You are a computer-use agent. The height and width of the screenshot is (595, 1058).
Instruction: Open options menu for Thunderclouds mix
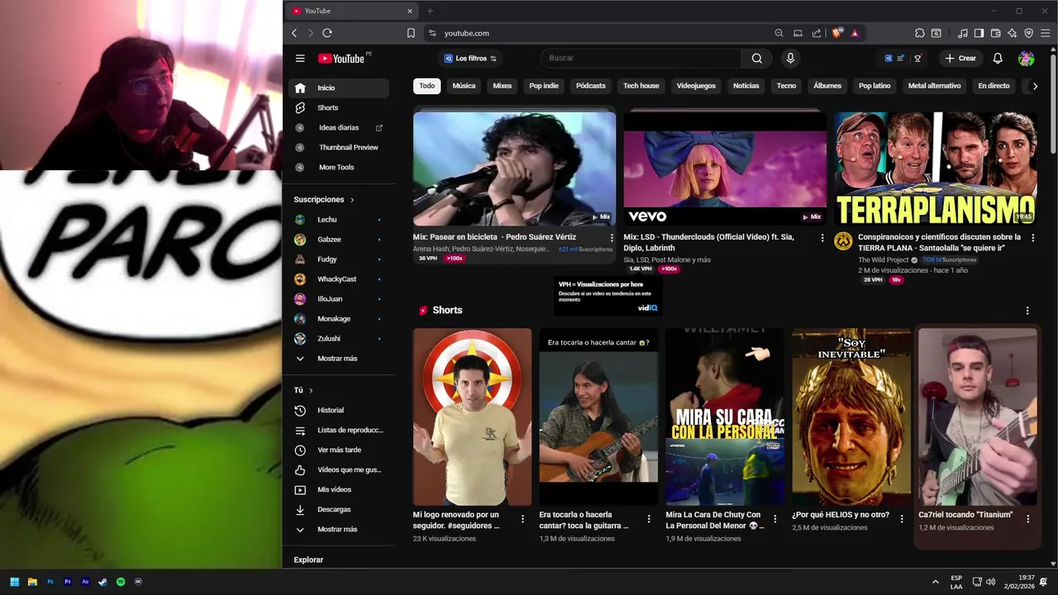pyautogui.click(x=822, y=238)
